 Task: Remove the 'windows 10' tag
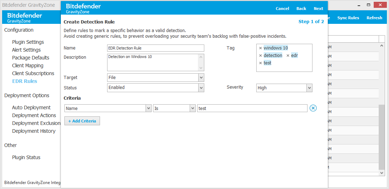[x=260, y=48]
